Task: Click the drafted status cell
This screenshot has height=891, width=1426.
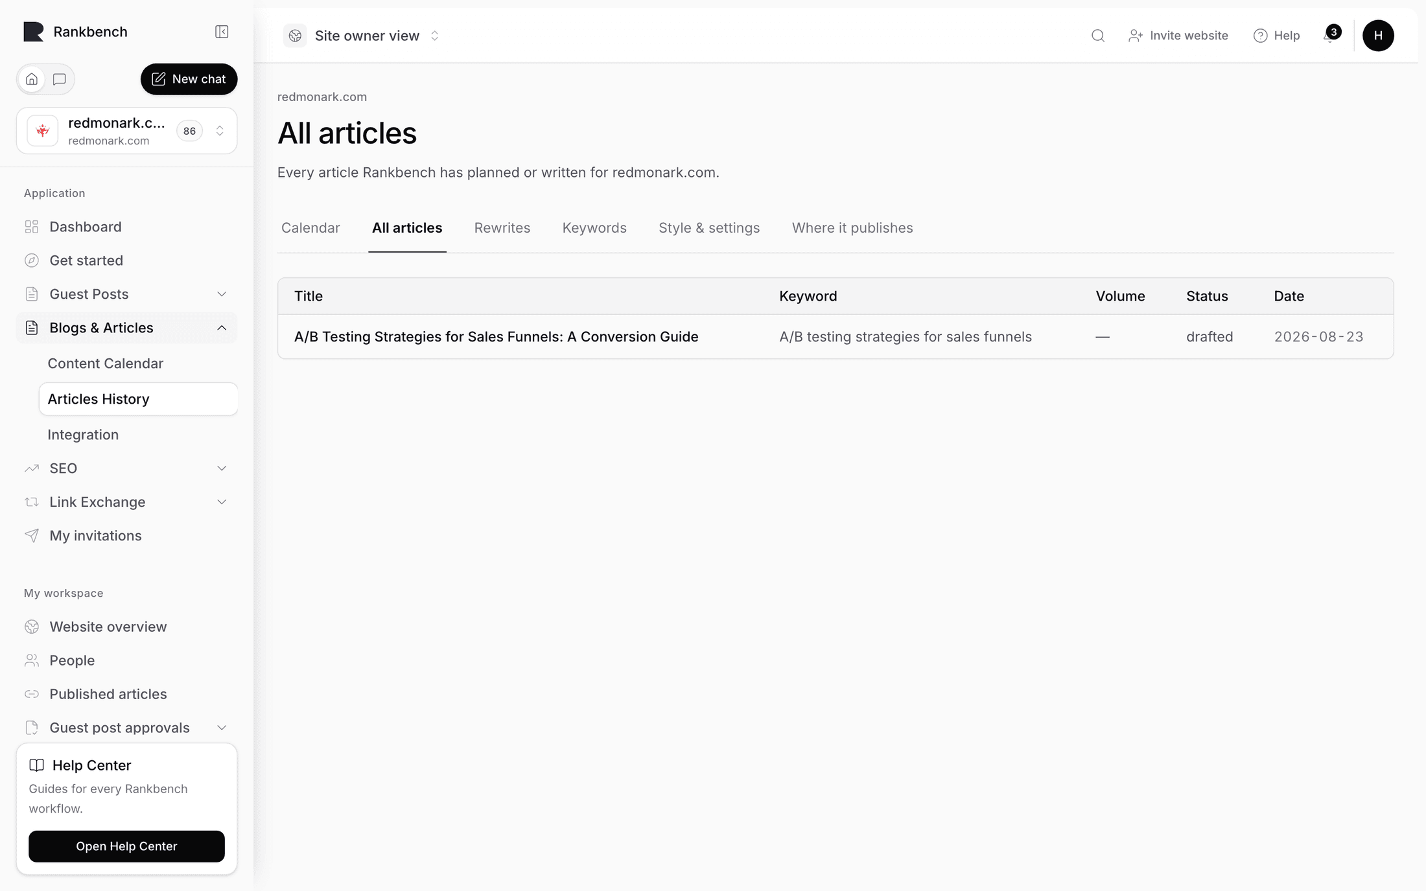Action: pyautogui.click(x=1210, y=337)
